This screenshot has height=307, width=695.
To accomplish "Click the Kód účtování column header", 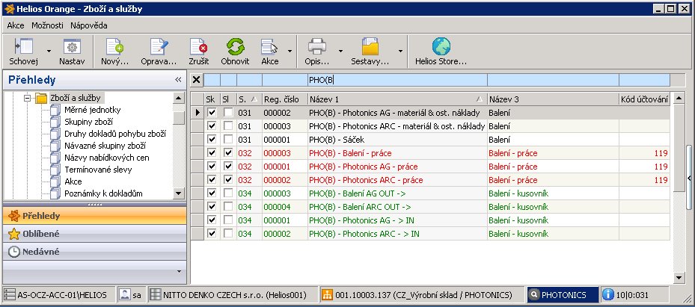I will 644,99.
